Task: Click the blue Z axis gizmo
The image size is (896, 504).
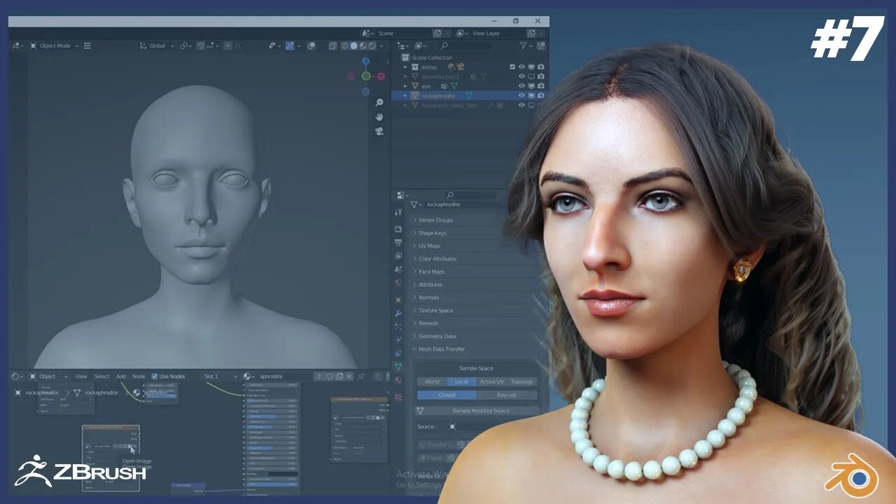Action: [365, 61]
